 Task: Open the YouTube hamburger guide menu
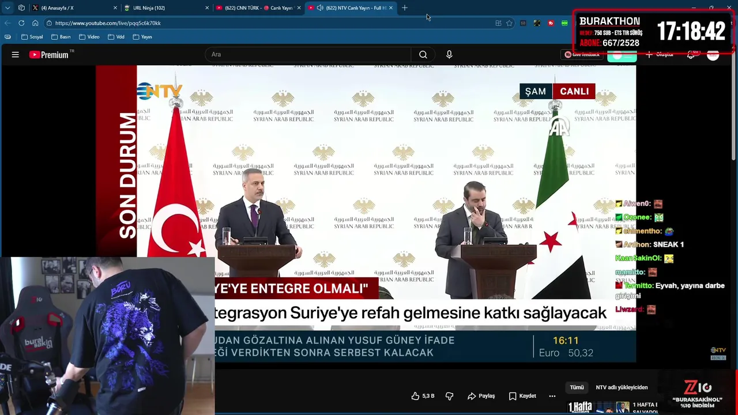pos(16,55)
